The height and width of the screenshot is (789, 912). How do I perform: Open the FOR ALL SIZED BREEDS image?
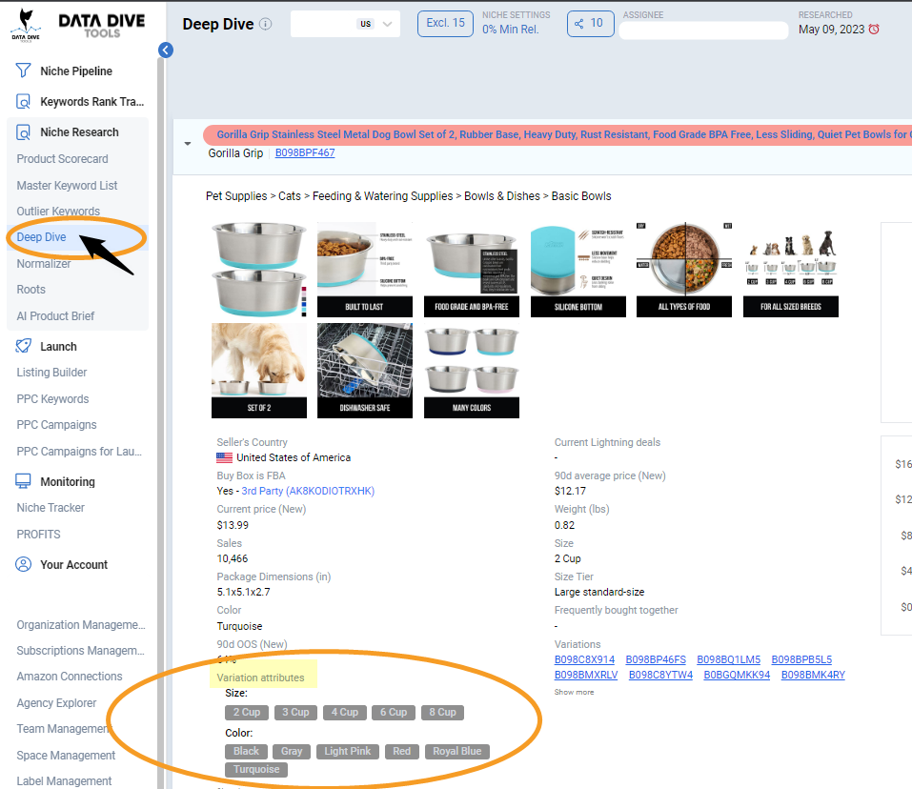coord(791,270)
